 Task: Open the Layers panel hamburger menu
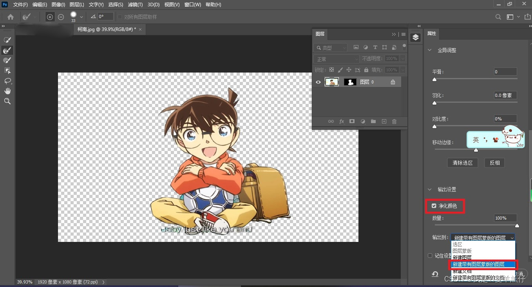point(404,34)
